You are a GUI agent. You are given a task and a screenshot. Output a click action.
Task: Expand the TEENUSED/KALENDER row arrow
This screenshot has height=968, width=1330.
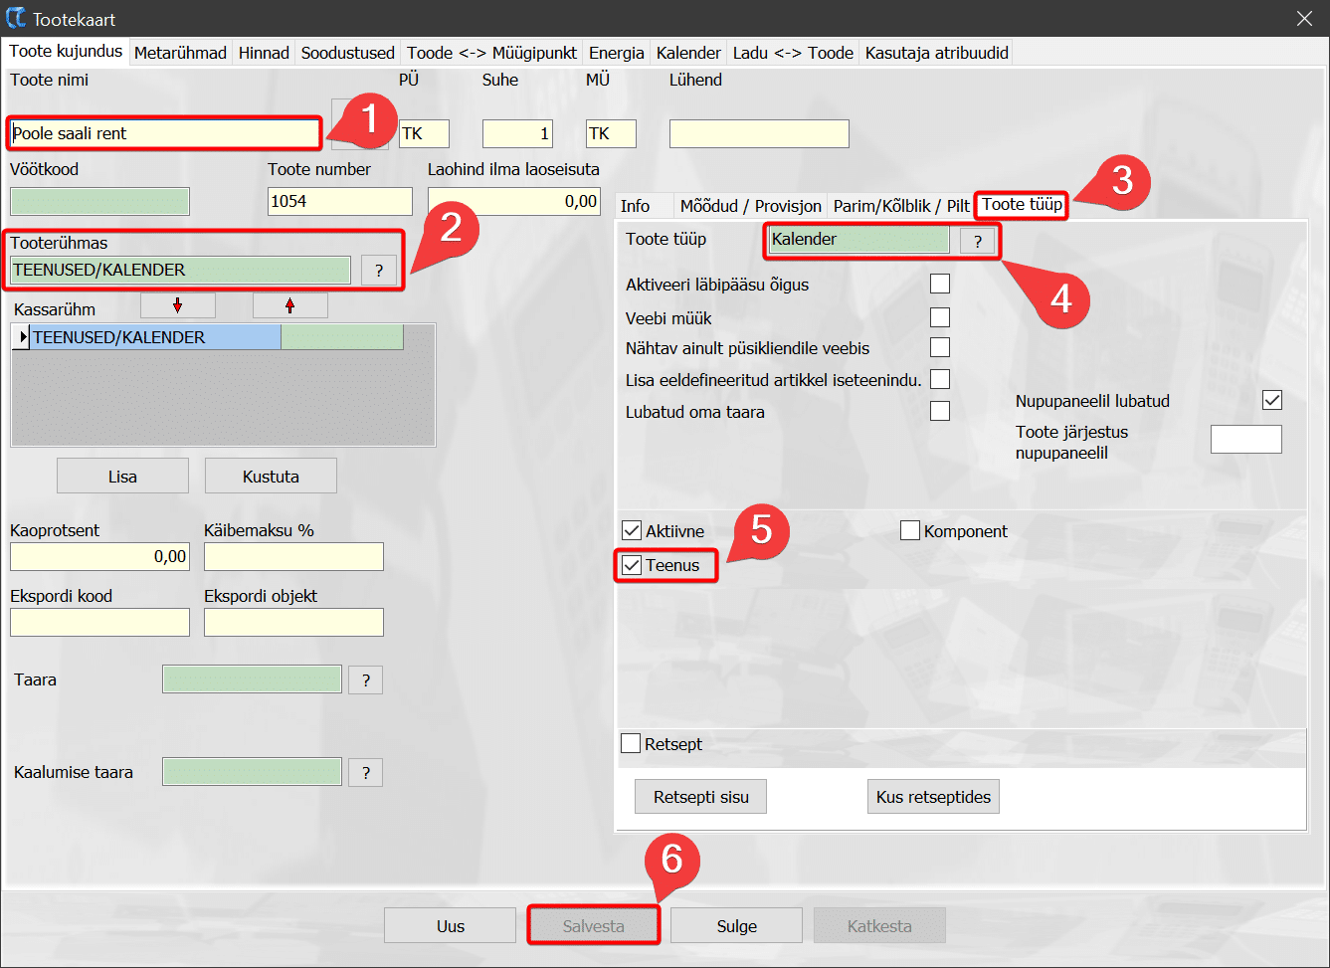pos(22,338)
